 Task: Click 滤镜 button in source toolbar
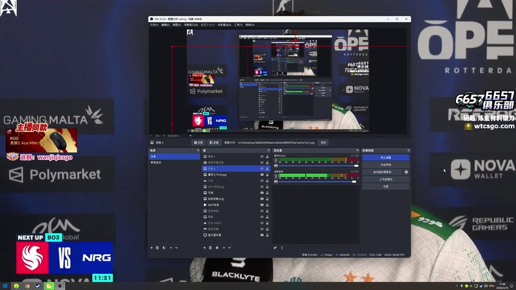click(x=214, y=142)
